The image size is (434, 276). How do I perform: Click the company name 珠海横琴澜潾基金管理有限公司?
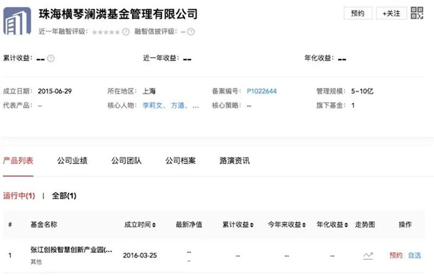click(118, 14)
